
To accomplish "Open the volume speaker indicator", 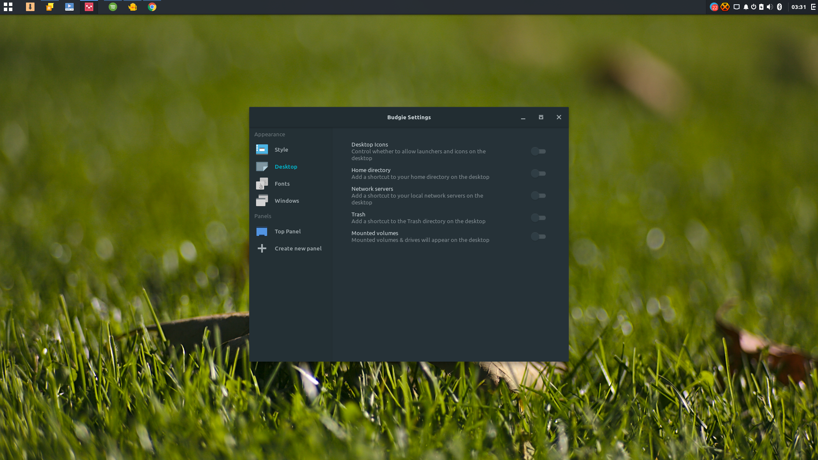I will click(770, 7).
